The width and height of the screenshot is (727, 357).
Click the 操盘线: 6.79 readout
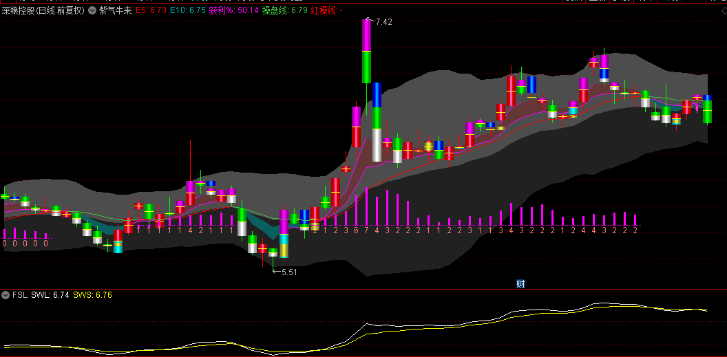click(x=285, y=10)
